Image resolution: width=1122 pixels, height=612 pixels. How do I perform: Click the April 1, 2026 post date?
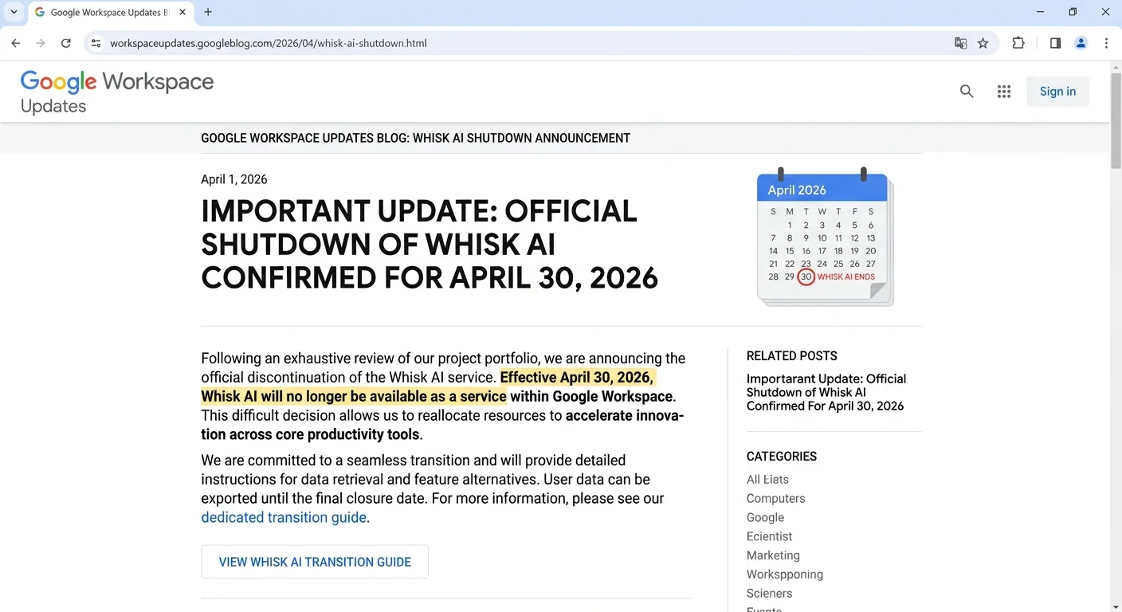234,179
